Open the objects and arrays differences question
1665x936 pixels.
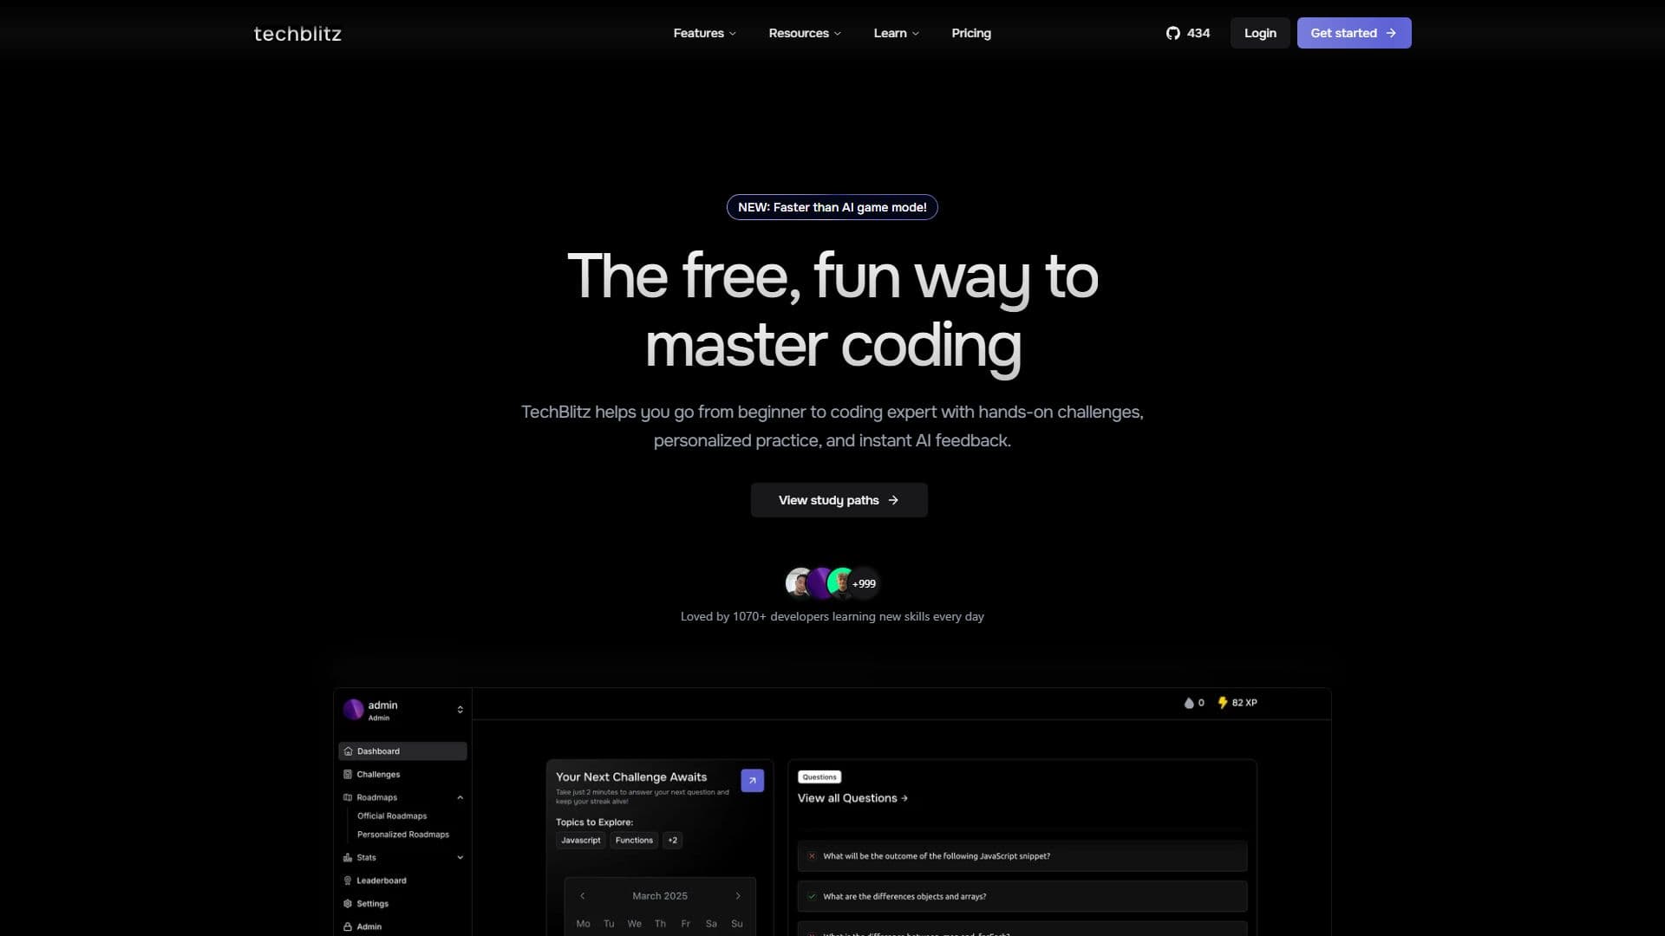[x=1022, y=897]
